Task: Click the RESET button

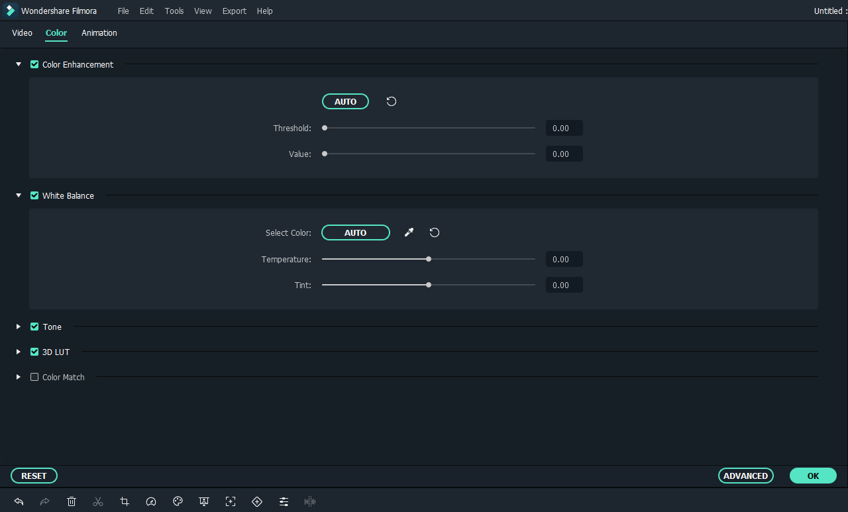Action: [34, 476]
